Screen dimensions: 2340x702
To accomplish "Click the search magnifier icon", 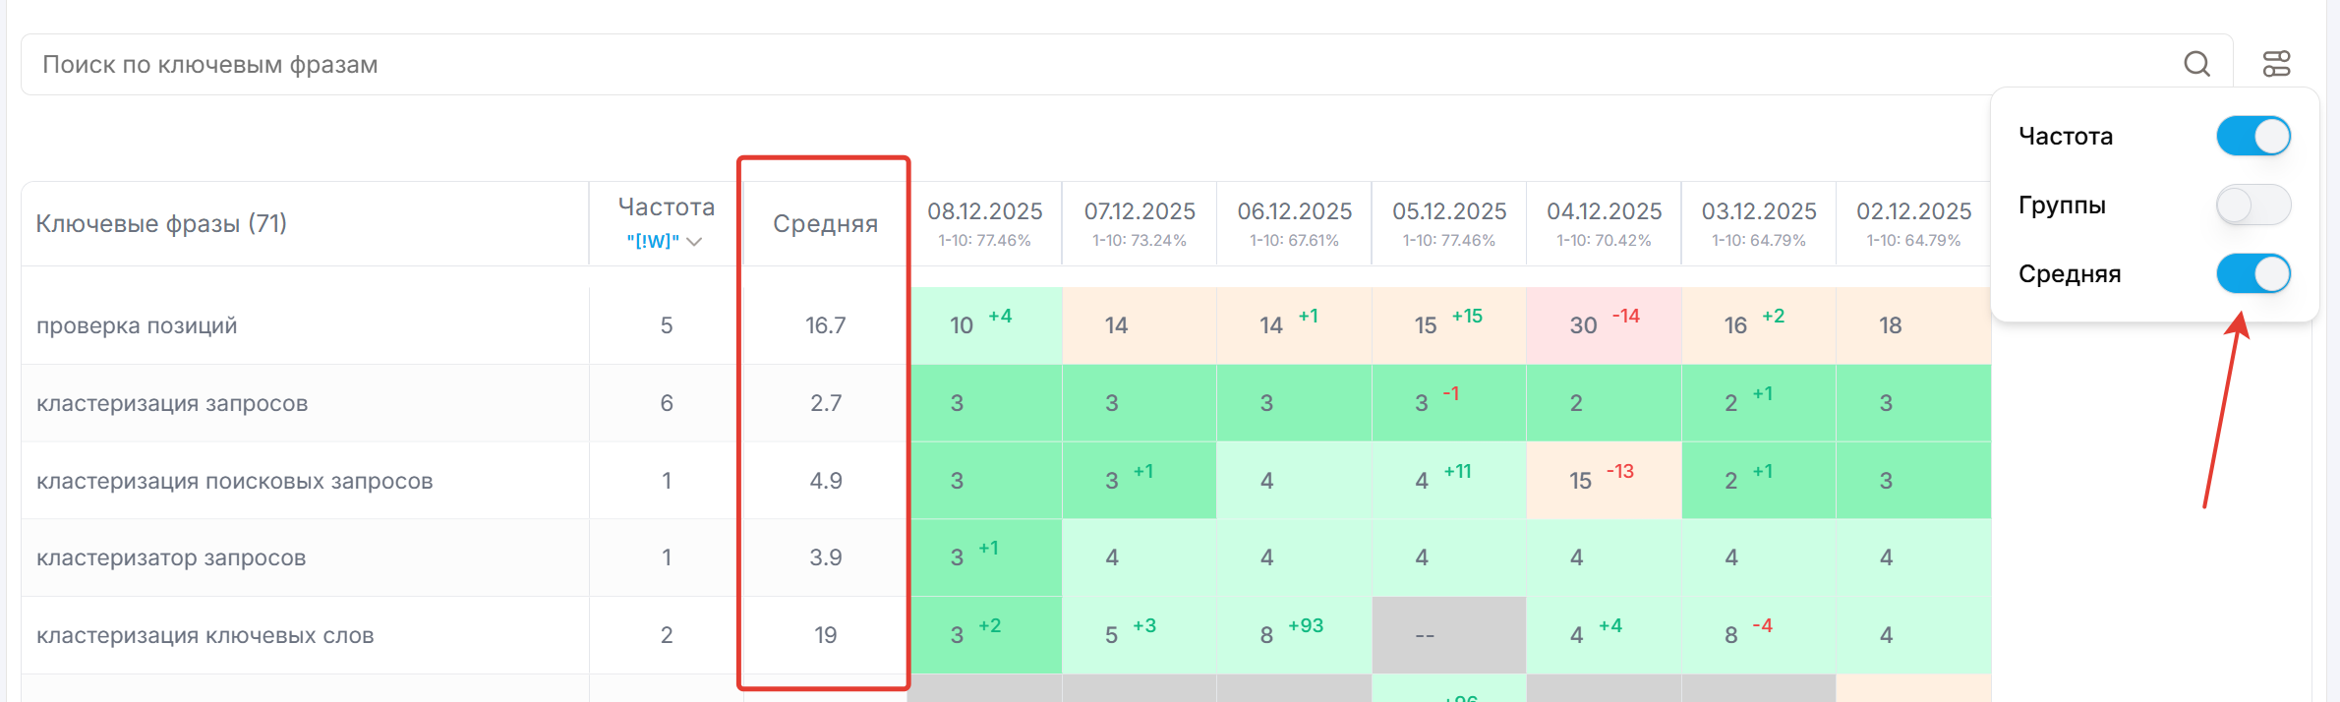I will pyautogui.click(x=2196, y=64).
